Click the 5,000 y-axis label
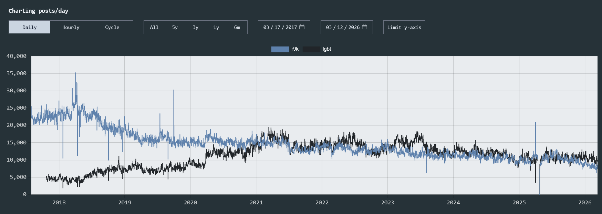Screen dimensions: 602x214 point(18,177)
